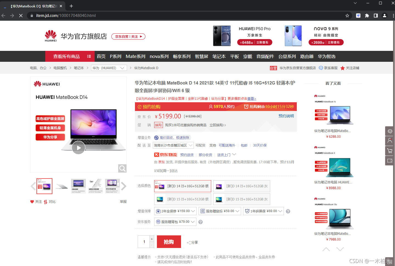Open the browser extensions puzzle icon
395x266 pixels.
[x=367, y=16]
